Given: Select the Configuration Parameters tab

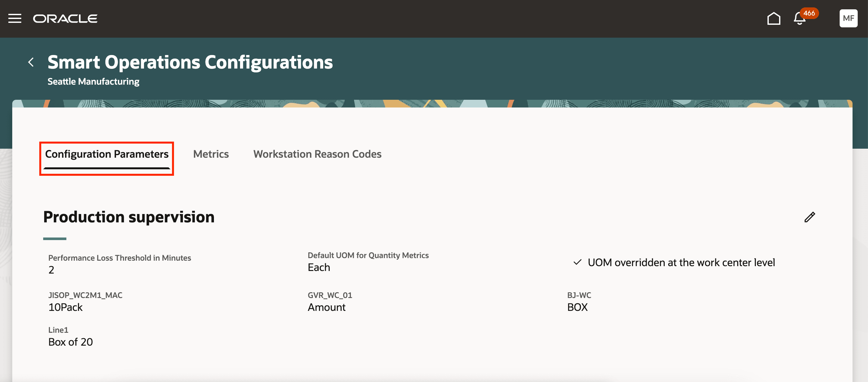Looking at the screenshot, I should (x=106, y=154).
